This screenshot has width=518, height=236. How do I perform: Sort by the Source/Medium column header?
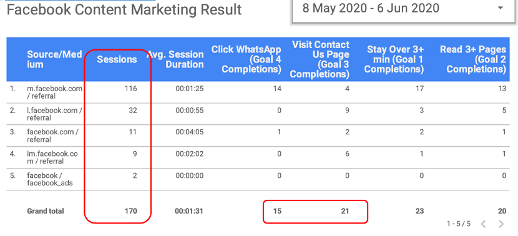[54, 59]
